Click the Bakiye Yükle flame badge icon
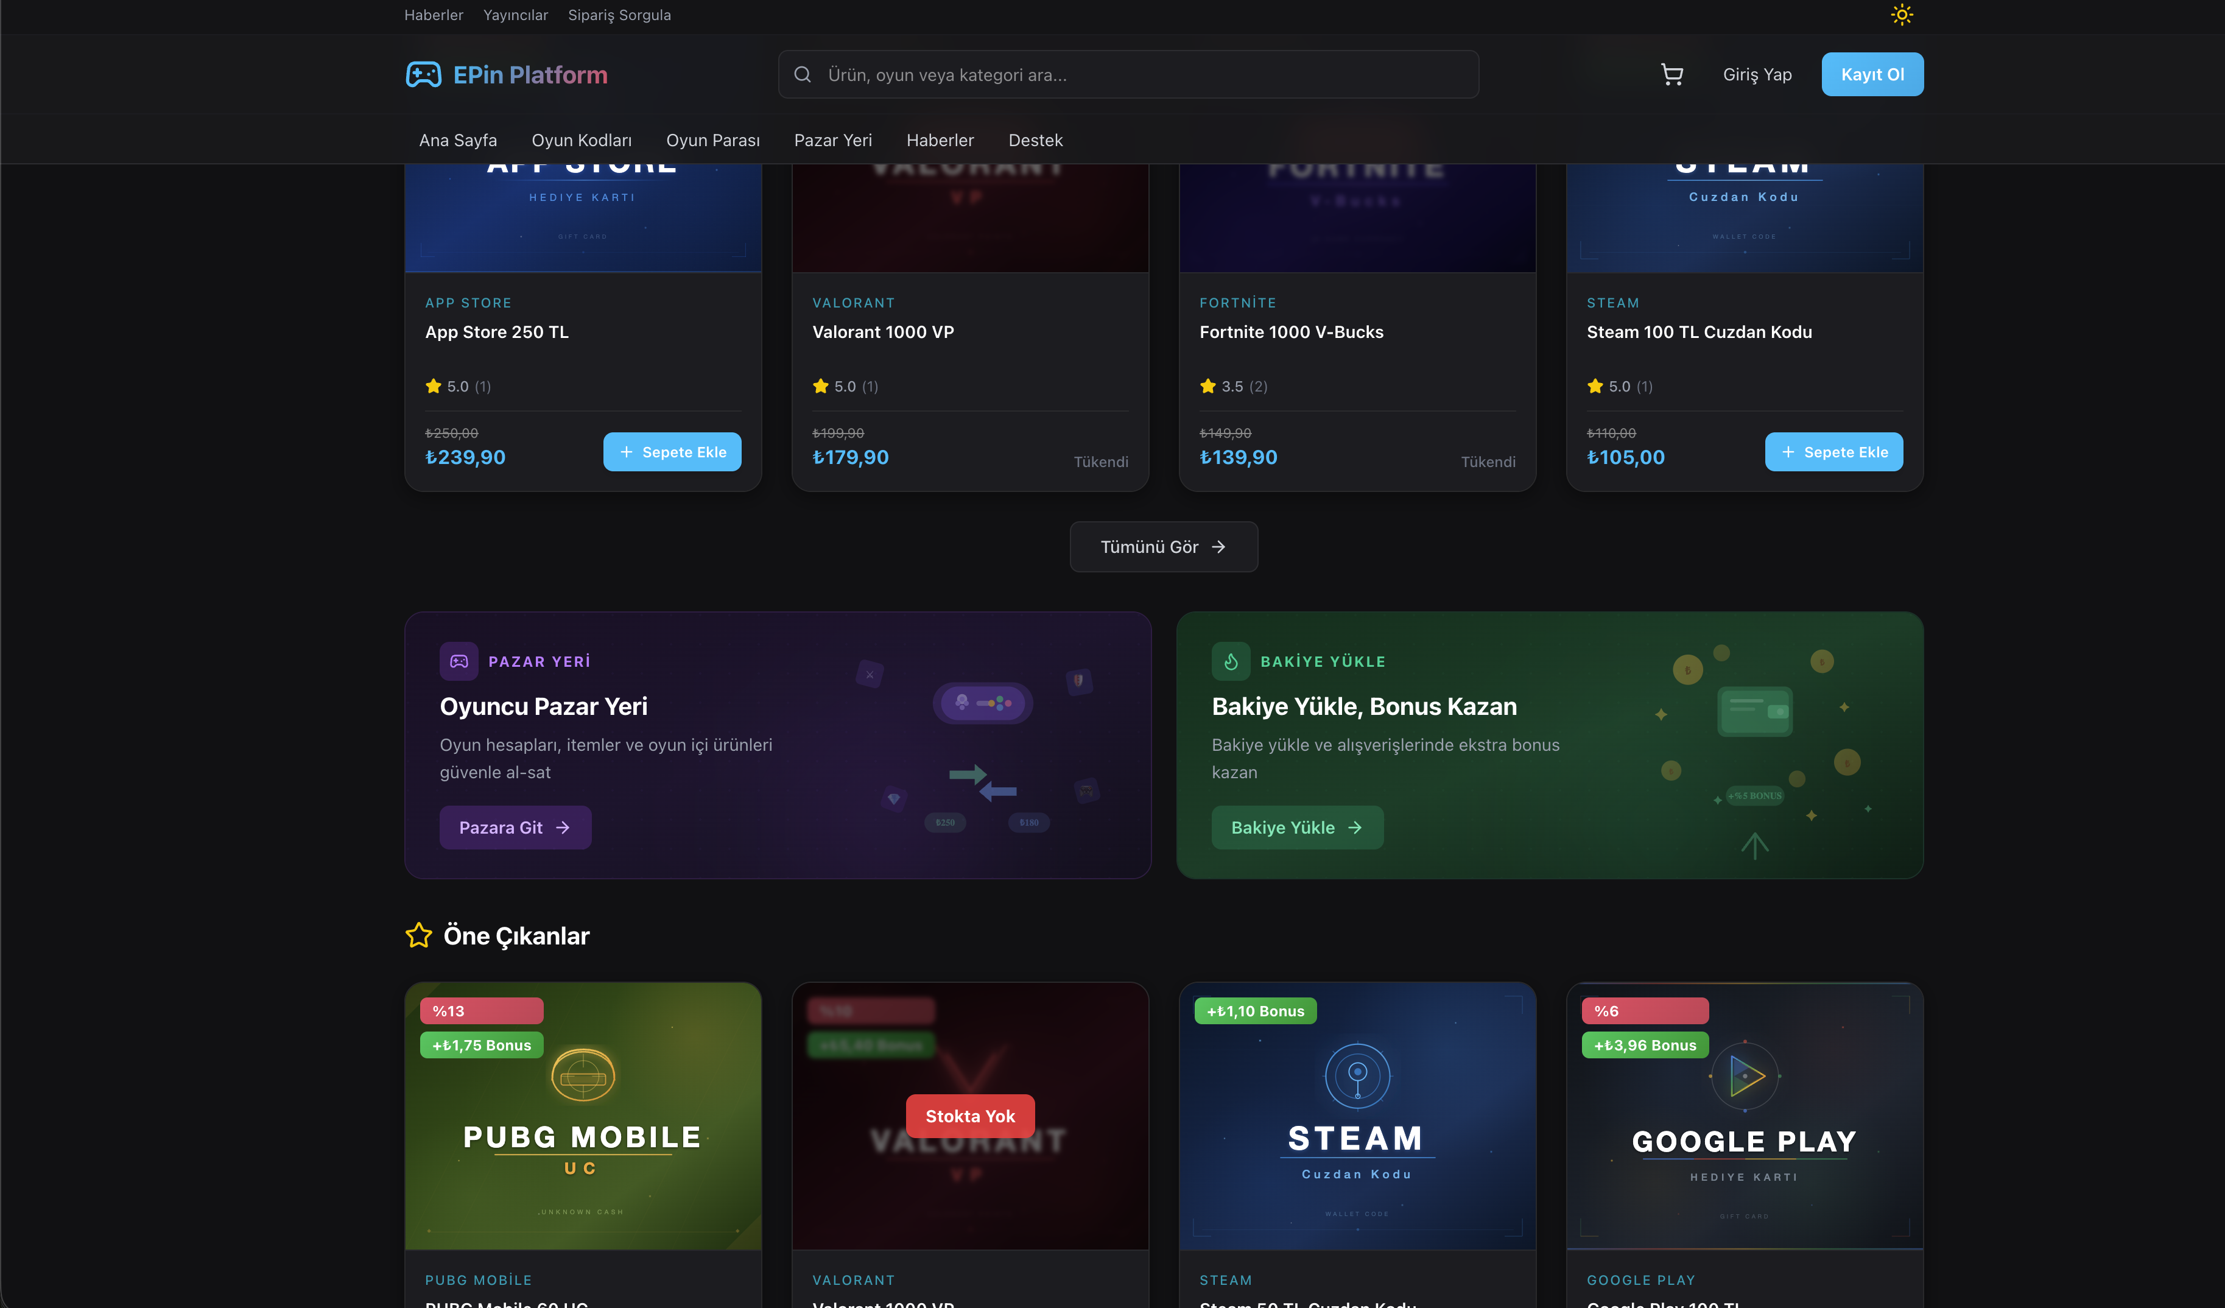The image size is (2225, 1308). coord(1231,661)
